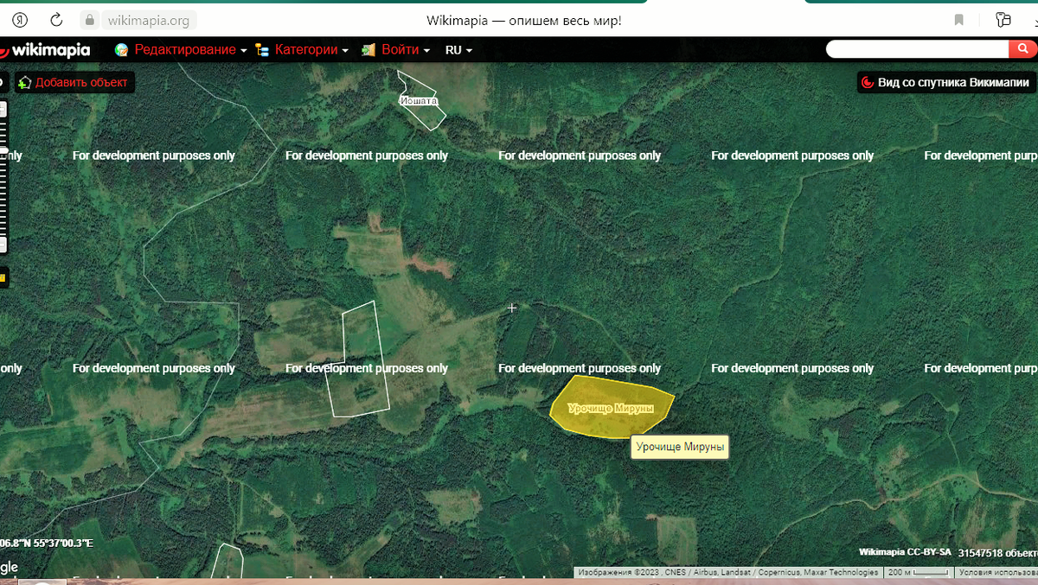Expand the Редактирование dropdown arrow

pyautogui.click(x=244, y=50)
